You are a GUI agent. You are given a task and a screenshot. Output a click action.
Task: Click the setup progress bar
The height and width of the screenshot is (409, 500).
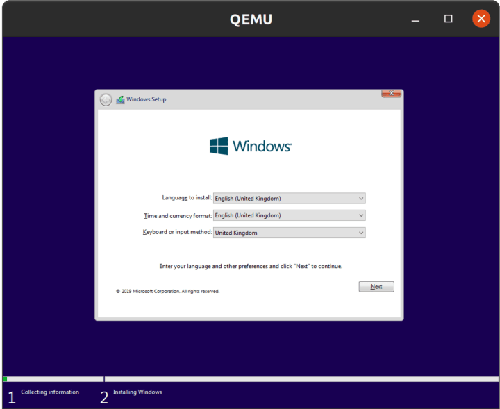251,379
